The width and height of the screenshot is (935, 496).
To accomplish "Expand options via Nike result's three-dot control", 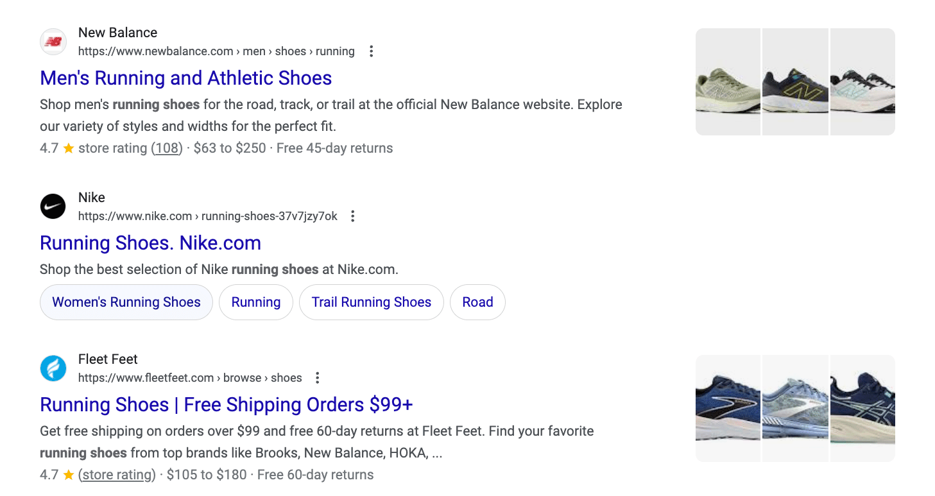I will (x=352, y=216).
